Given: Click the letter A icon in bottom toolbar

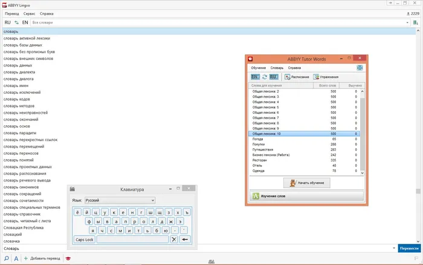Looking at the screenshot, I should (16, 258).
